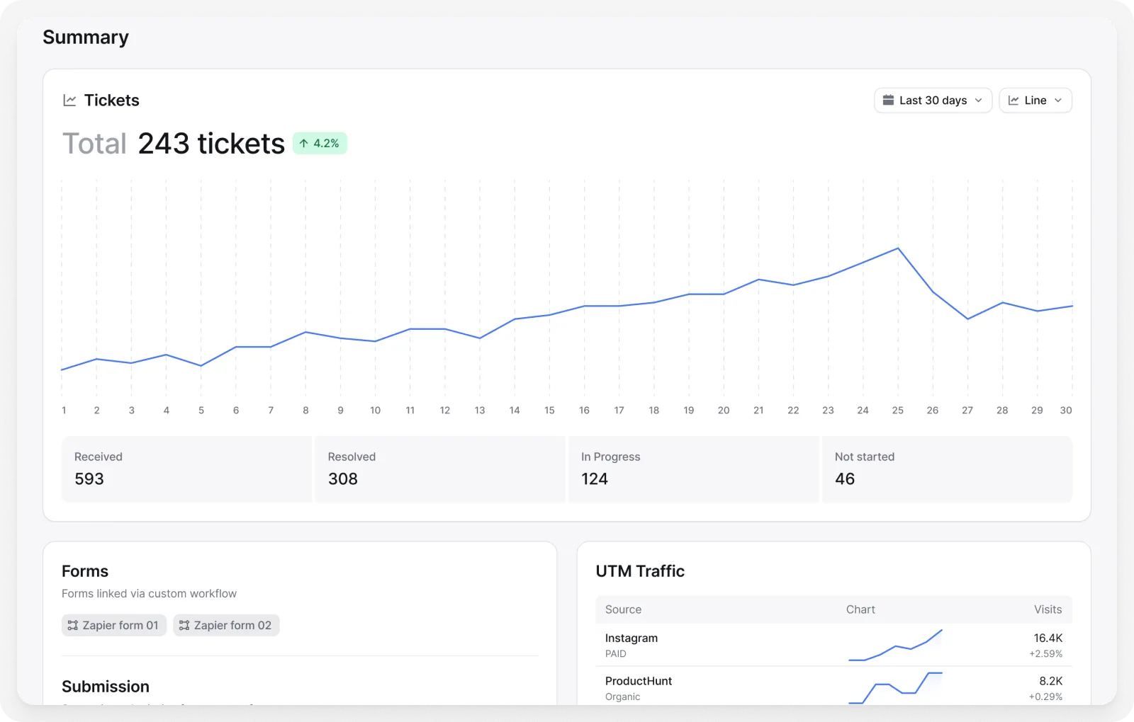Select the Zapier form 02 chip
The width and height of the screenshot is (1134, 722).
(x=226, y=626)
